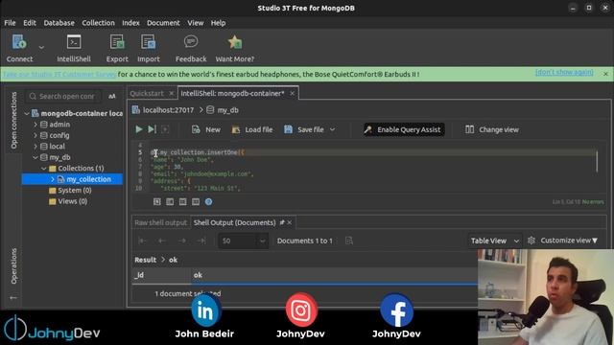This screenshot has height=345, width=614.
Task: Click the Change view button
Action: point(492,129)
